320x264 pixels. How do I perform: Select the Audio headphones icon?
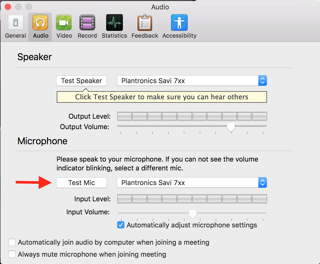(x=40, y=23)
